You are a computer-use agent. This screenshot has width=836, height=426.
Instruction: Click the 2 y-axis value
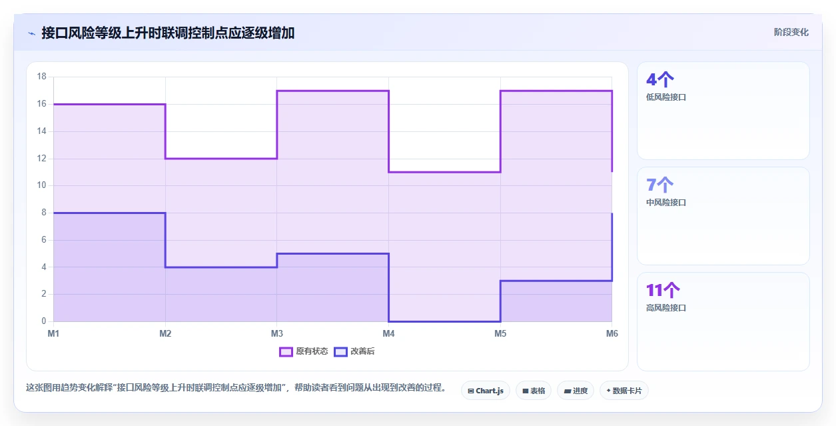click(x=44, y=294)
